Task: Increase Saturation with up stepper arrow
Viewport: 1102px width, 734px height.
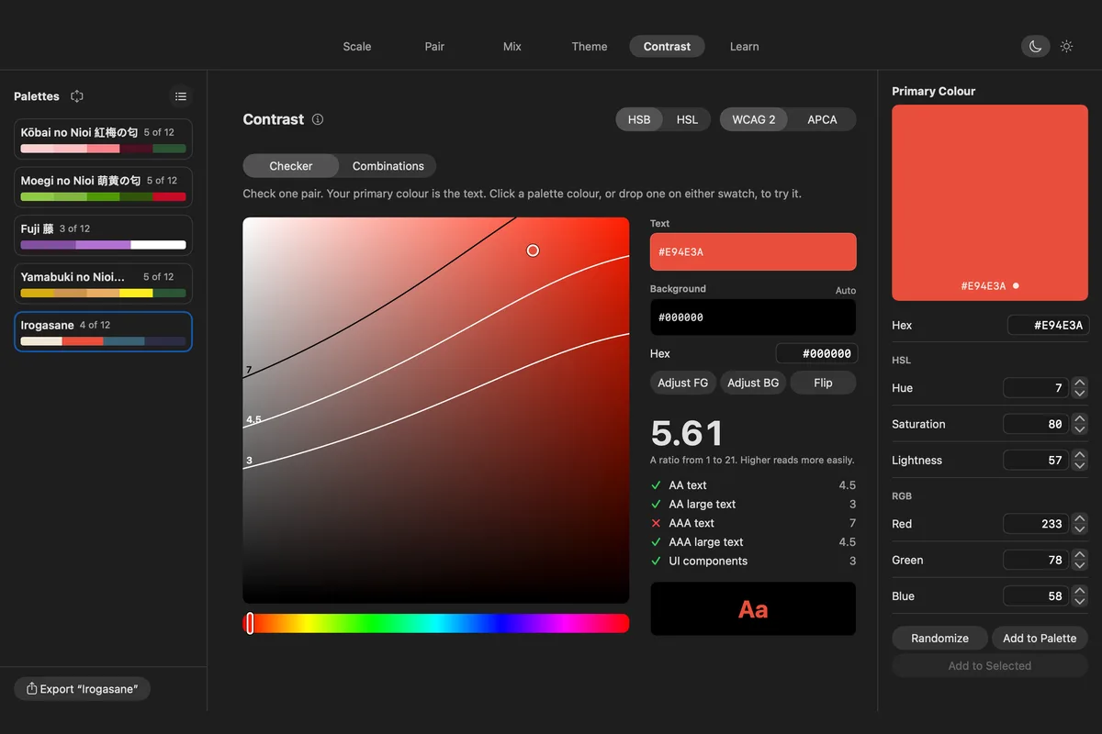Action: pos(1080,419)
